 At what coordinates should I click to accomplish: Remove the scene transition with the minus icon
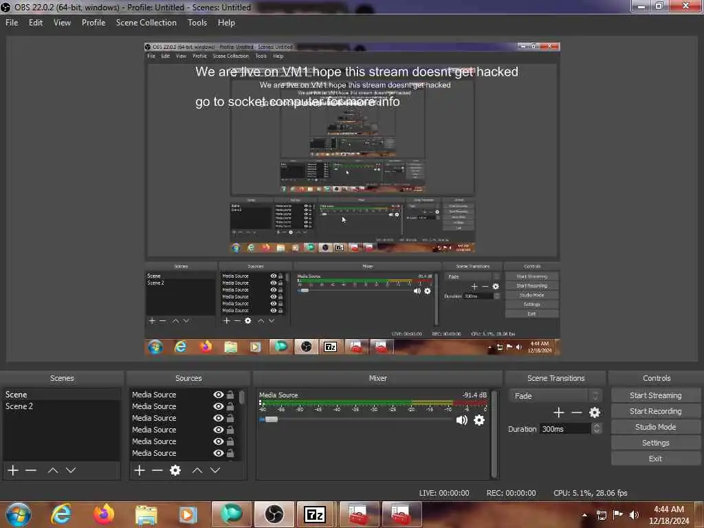(577, 412)
